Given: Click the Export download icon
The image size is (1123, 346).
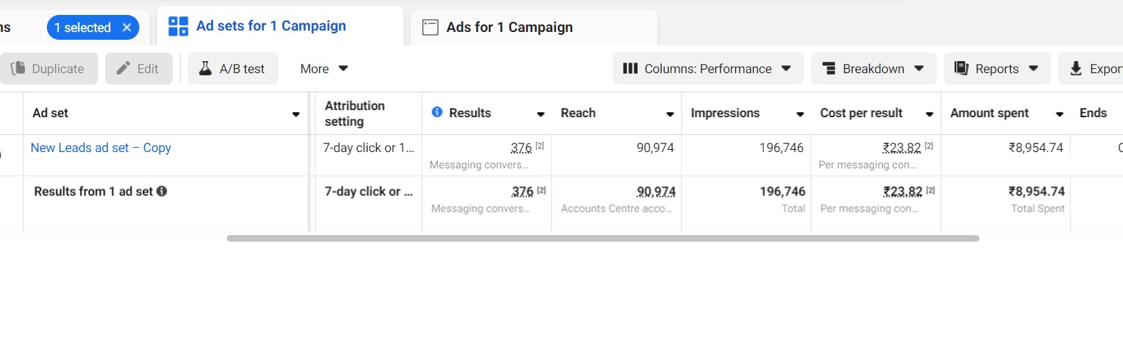Looking at the screenshot, I should coord(1076,68).
